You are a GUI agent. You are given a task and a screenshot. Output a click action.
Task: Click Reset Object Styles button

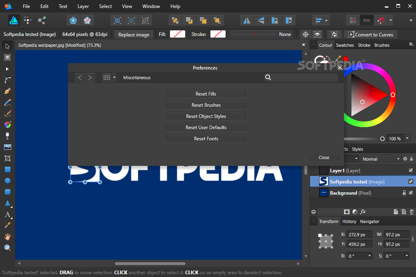click(206, 116)
